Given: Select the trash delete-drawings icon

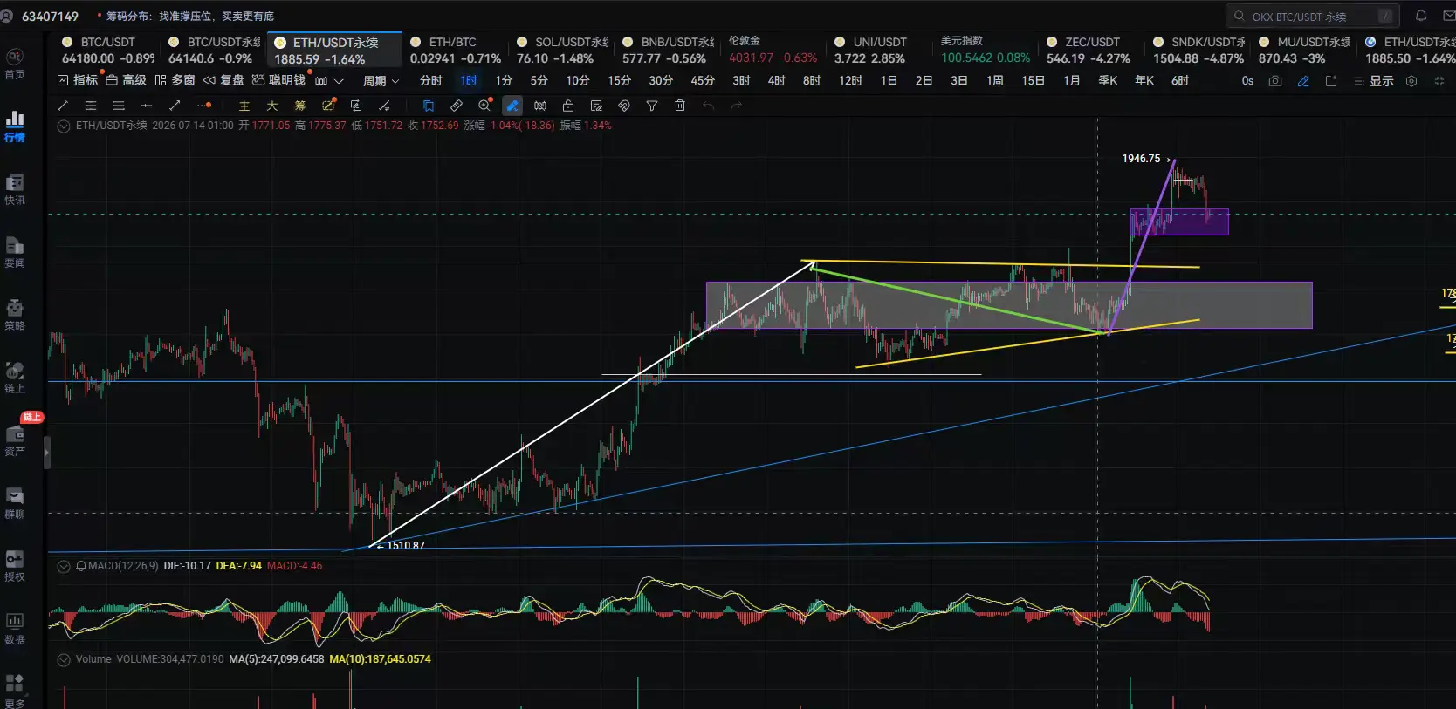Looking at the screenshot, I should click(680, 106).
